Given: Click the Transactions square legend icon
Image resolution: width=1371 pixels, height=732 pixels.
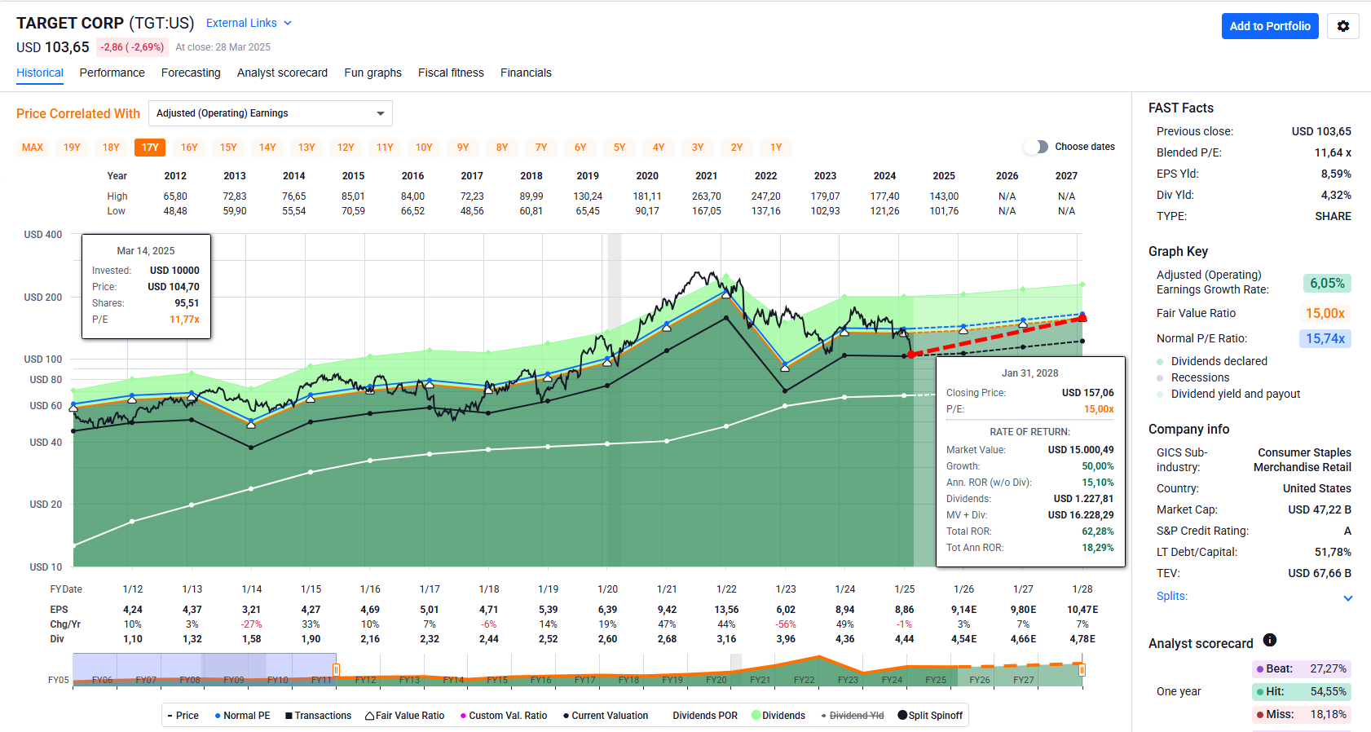Looking at the screenshot, I should (289, 716).
